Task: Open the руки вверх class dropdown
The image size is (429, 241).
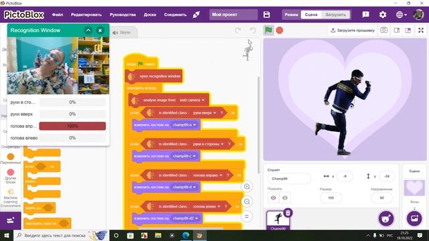Action: [x=204, y=112]
